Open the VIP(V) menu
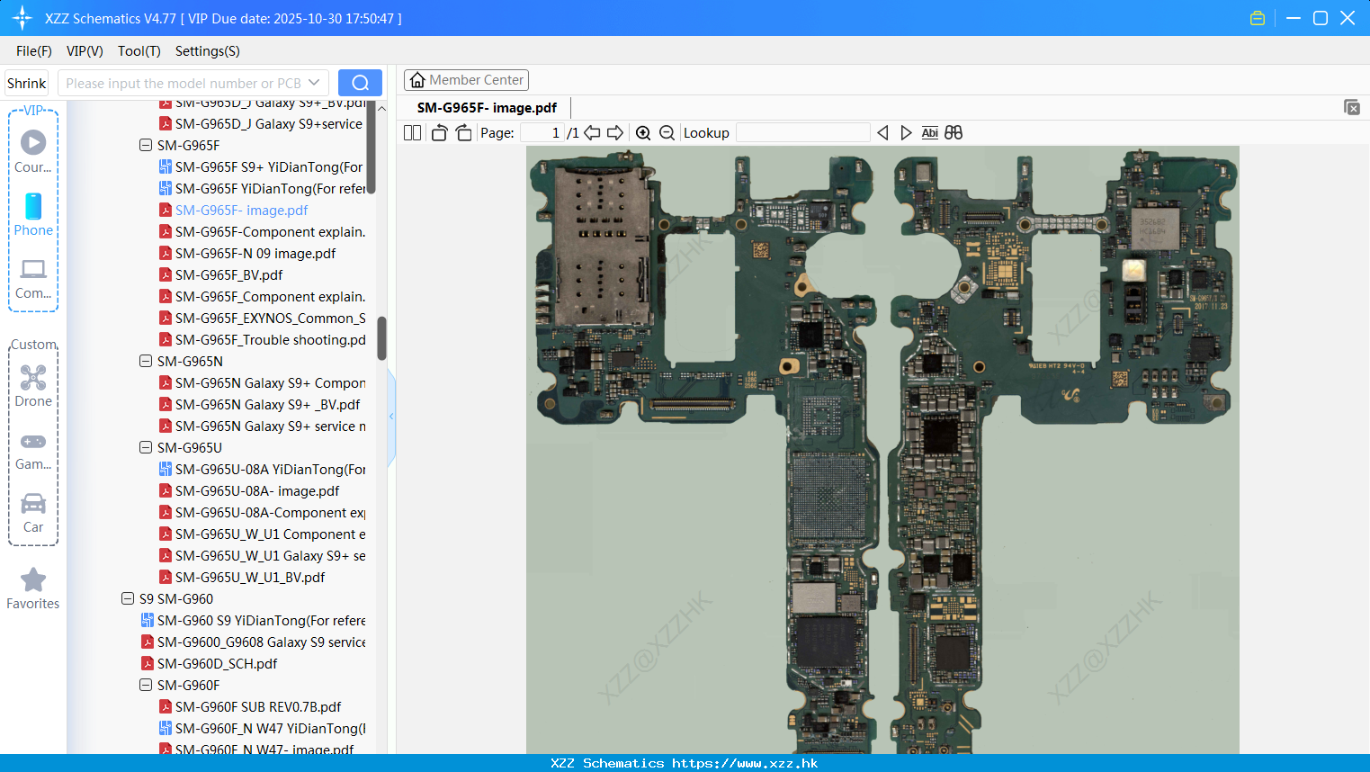The width and height of the screenshot is (1370, 772). point(85,51)
